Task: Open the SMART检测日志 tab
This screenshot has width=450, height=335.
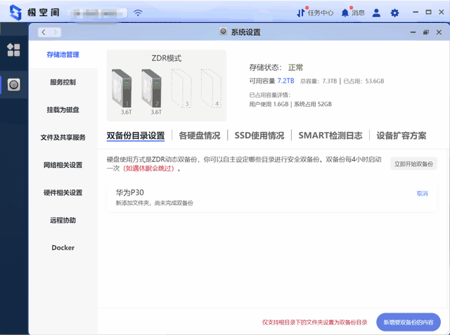Action: tap(330, 136)
